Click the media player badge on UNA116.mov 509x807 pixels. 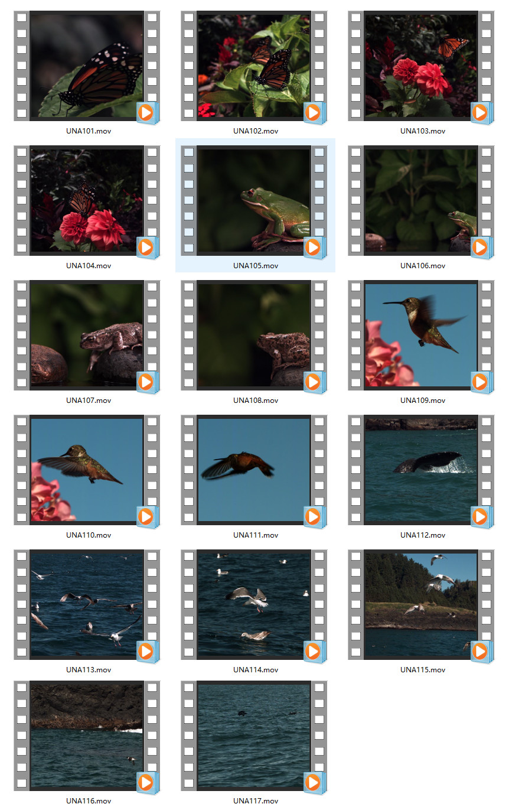tap(148, 783)
